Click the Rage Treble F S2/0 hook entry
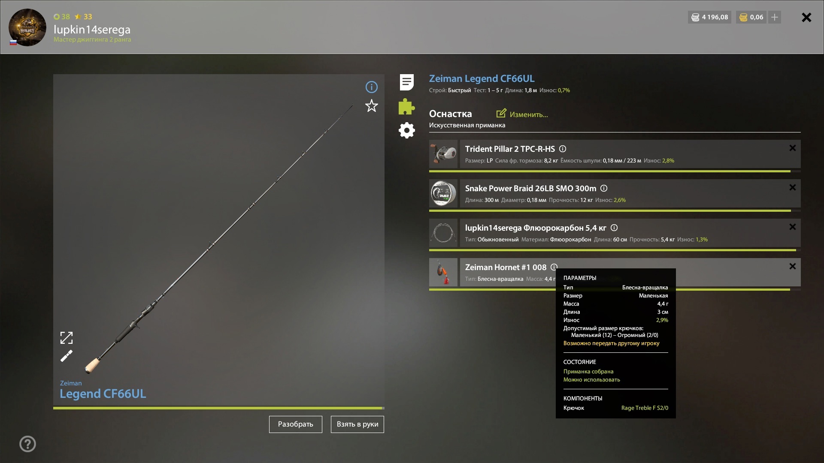Image resolution: width=824 pixels, height=463 pixels. click(645, 408)
